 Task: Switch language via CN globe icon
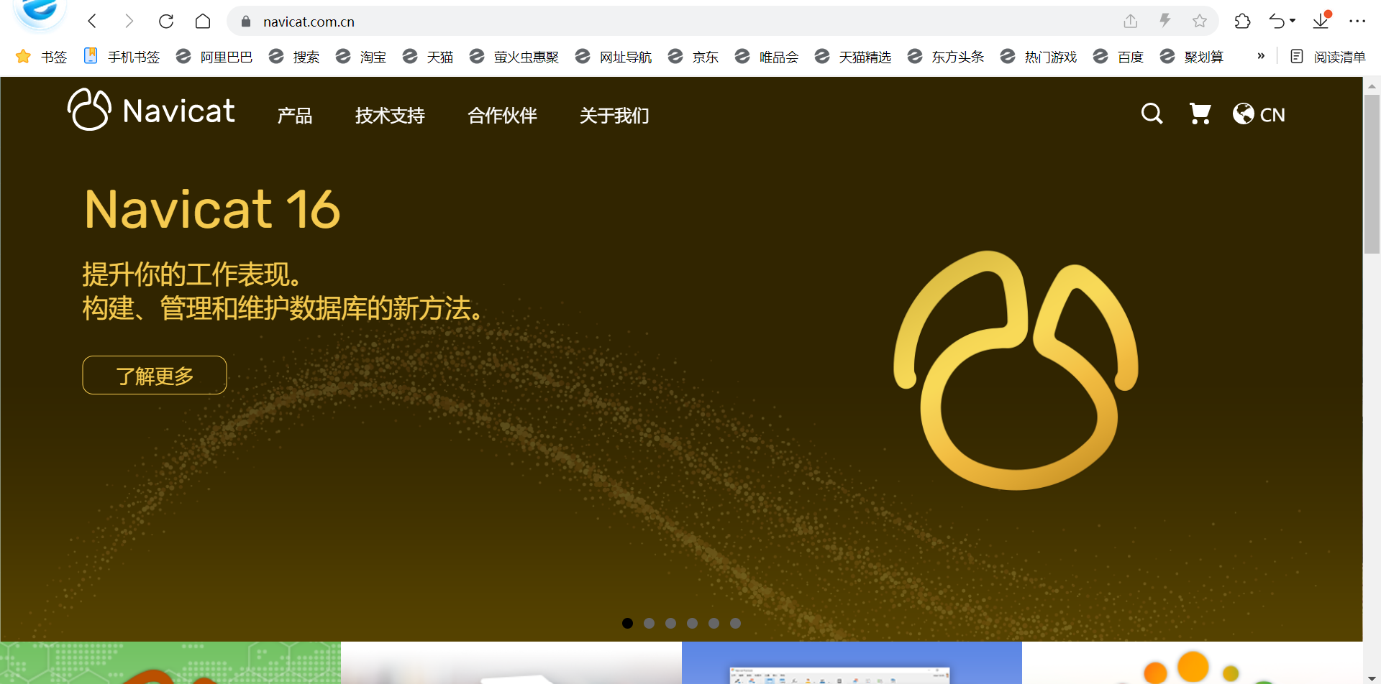click(x=1259, y=114)
